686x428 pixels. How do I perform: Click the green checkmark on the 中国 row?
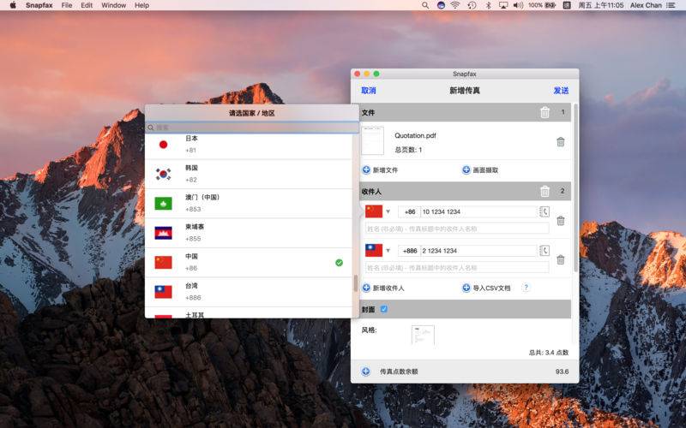coord(339,263)
